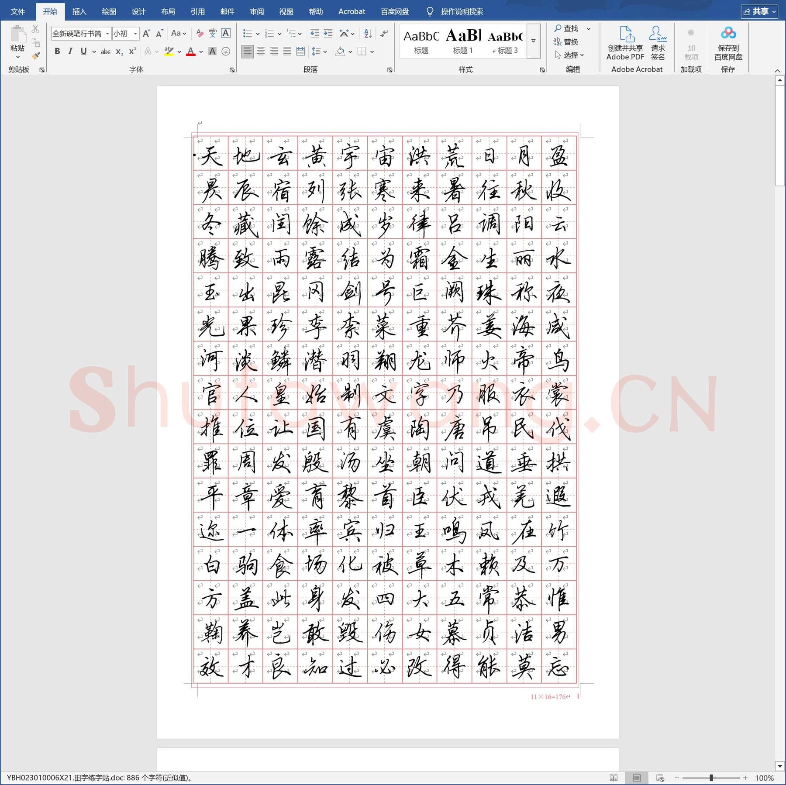Open bullets list dropdown arrow
The width and height of the screenshot is (786, 785).
(258, 34)
